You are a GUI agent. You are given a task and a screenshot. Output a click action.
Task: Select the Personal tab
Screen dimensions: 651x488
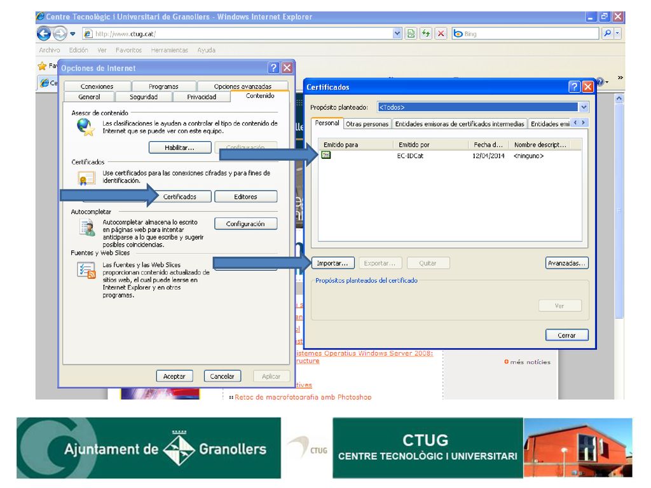(327, 123)
